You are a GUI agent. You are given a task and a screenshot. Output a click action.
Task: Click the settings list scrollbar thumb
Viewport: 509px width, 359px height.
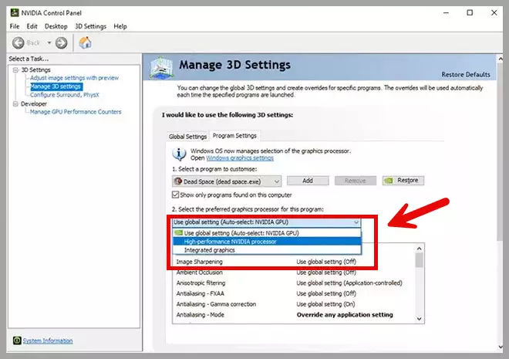coord(419,260)
